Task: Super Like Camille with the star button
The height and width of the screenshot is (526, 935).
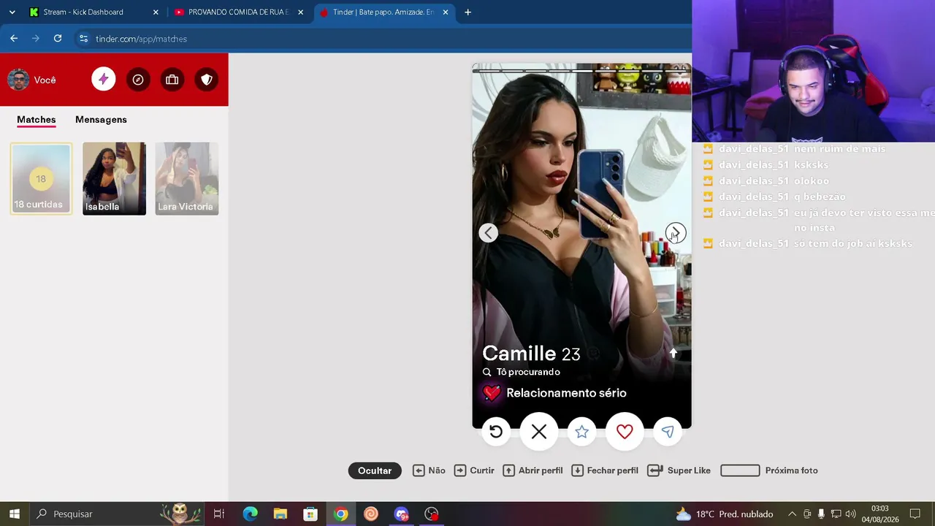Action: [581, 432]
